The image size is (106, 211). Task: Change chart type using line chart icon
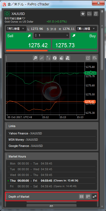[x=42, y=58]
